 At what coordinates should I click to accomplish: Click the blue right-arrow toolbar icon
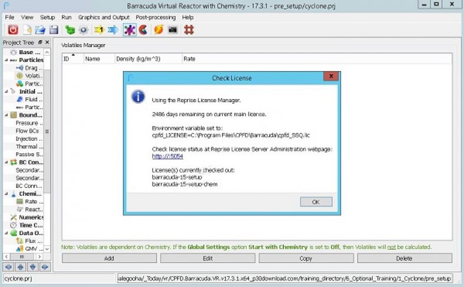(x=113, y=29)
